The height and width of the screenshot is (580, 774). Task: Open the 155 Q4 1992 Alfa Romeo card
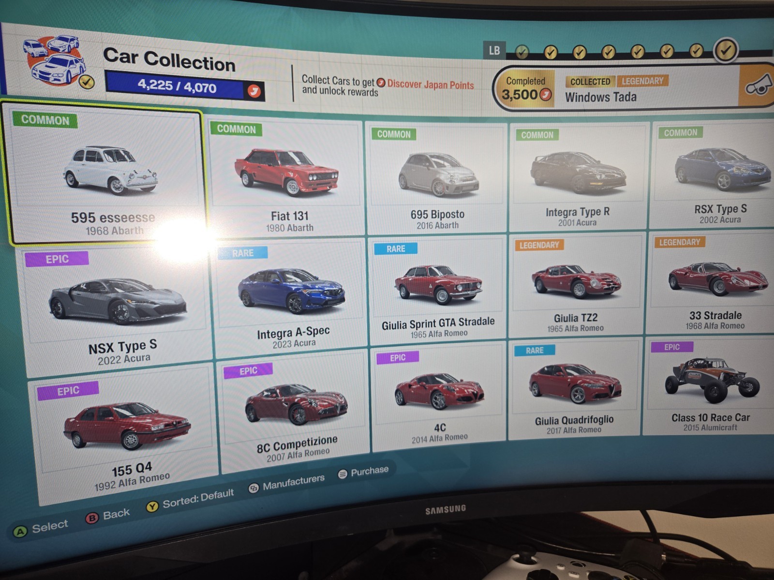pos(122,434)
